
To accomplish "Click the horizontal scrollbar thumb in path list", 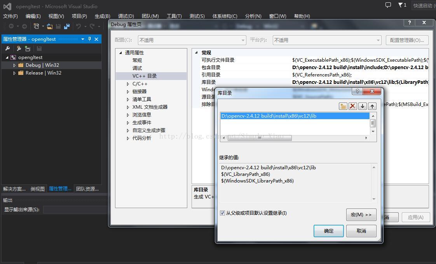I will click(x=260, y=138).
